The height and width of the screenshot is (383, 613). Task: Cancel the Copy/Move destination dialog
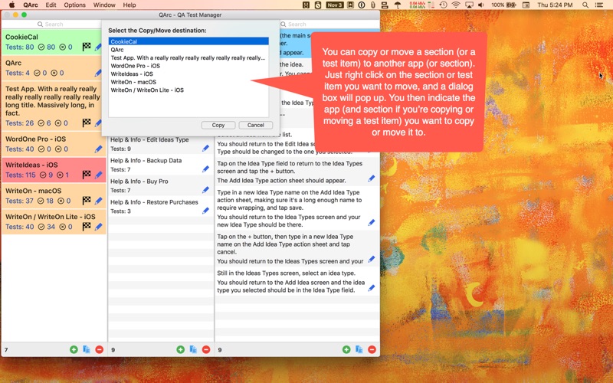click(256, 125)
